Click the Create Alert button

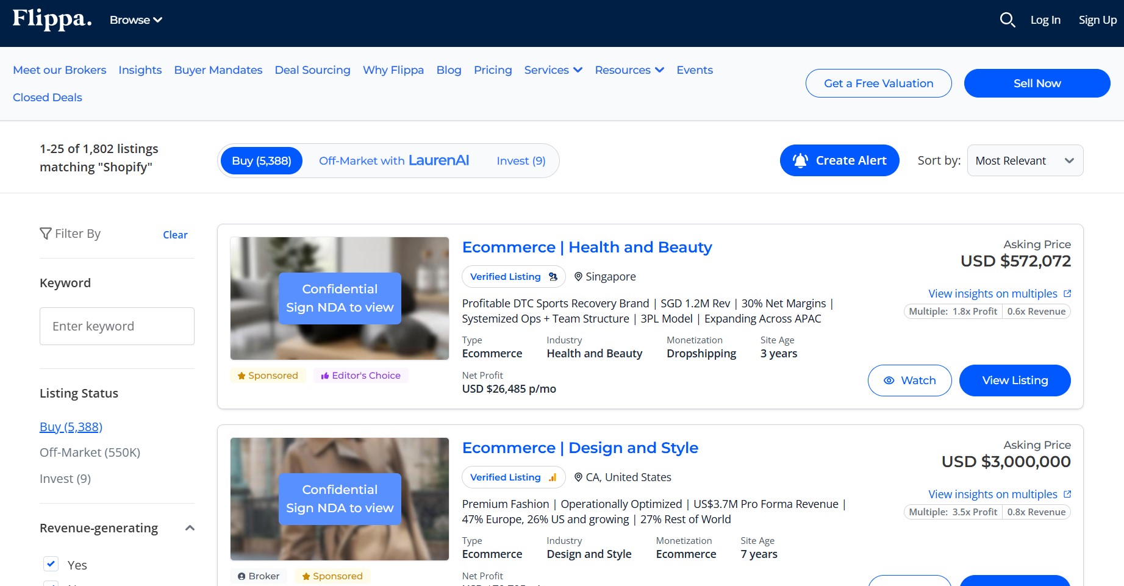[x=840, y=160]
